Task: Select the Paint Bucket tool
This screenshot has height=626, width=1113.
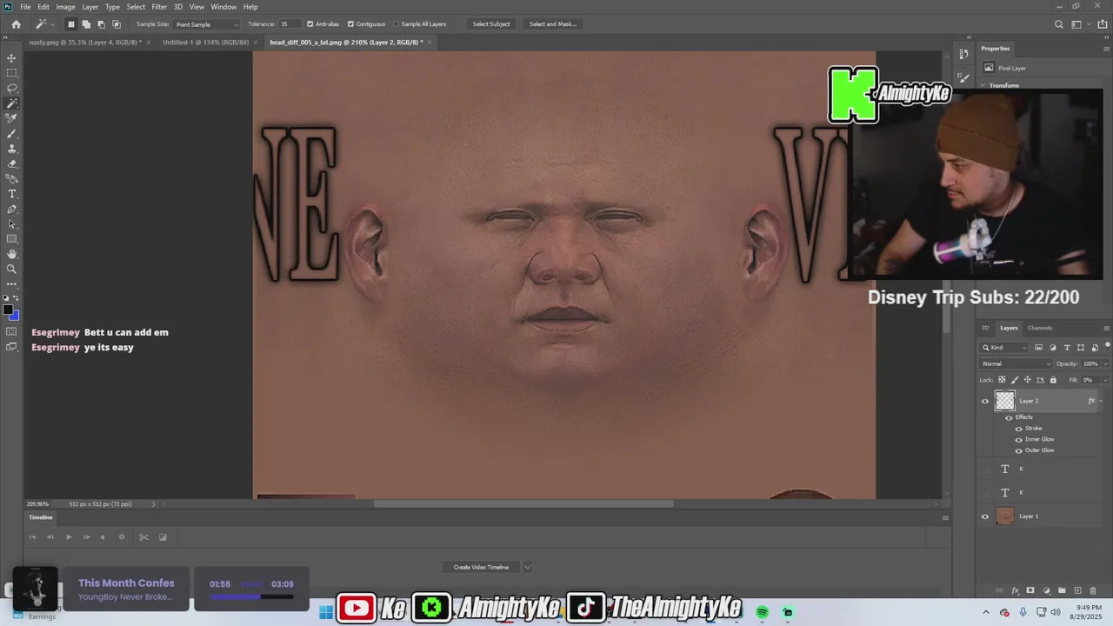Action: coord(12,179)
